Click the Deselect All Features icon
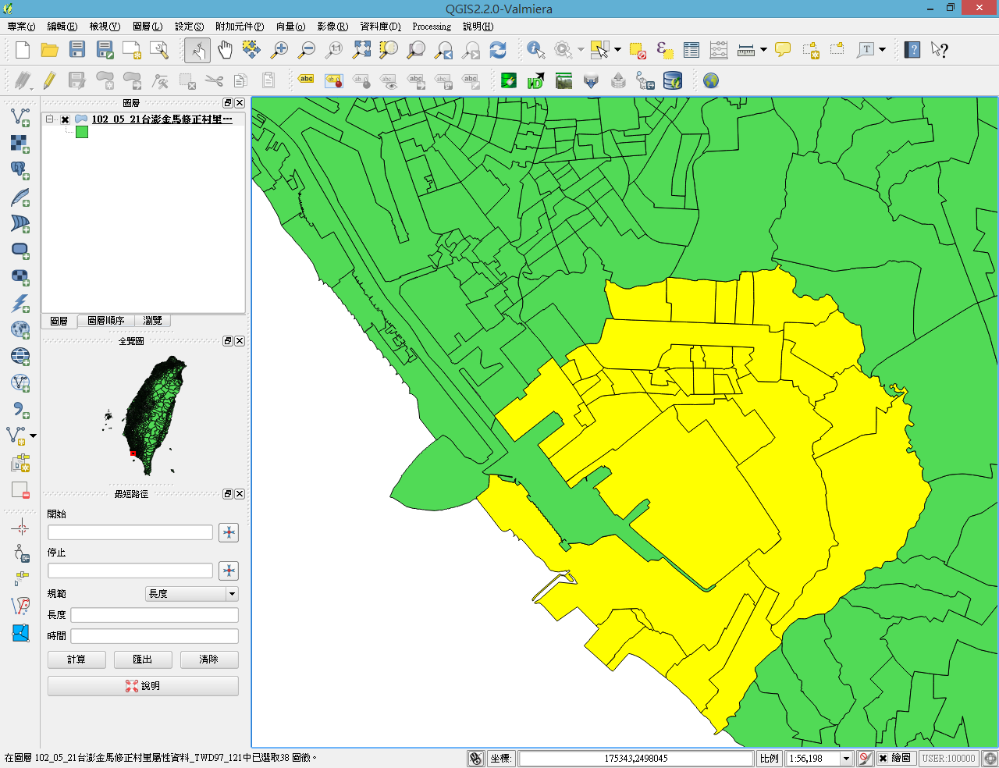Viewport: 999px width, 768px height. pyautogui.click(x=638, y=51)
